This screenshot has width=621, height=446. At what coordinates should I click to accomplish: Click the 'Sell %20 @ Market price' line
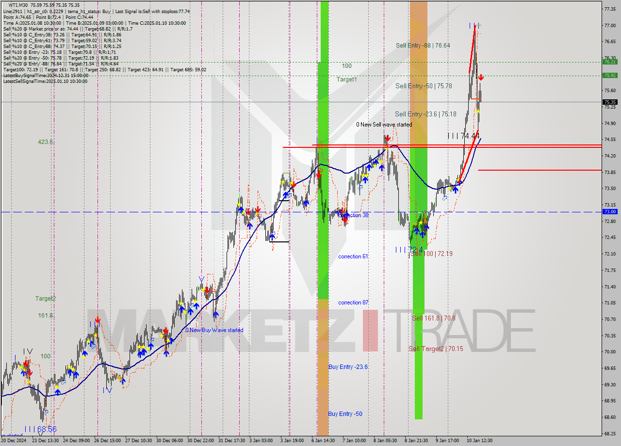(68, 29)
